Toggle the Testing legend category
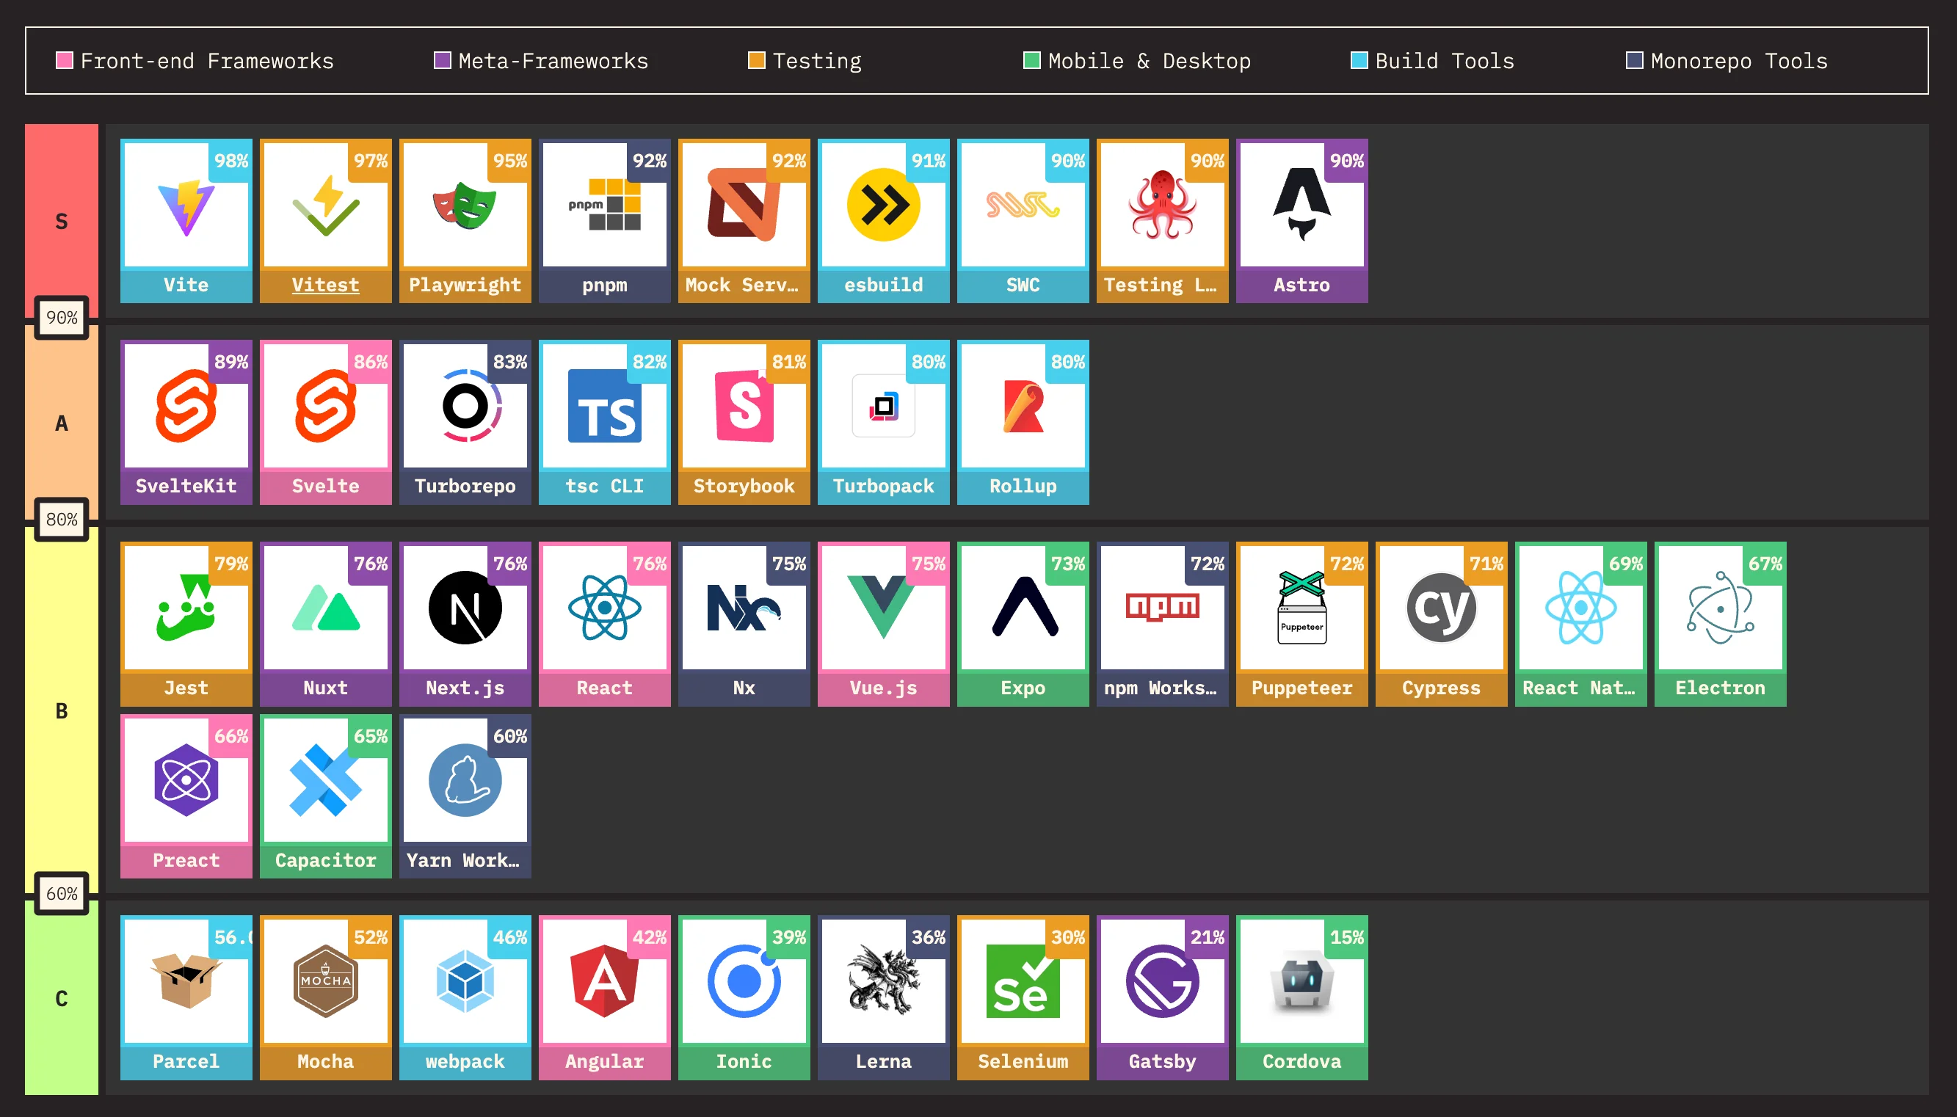 (816, 62)
